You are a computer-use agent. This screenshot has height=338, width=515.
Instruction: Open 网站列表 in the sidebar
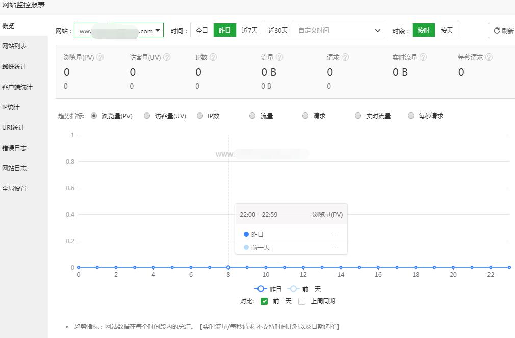23,46
